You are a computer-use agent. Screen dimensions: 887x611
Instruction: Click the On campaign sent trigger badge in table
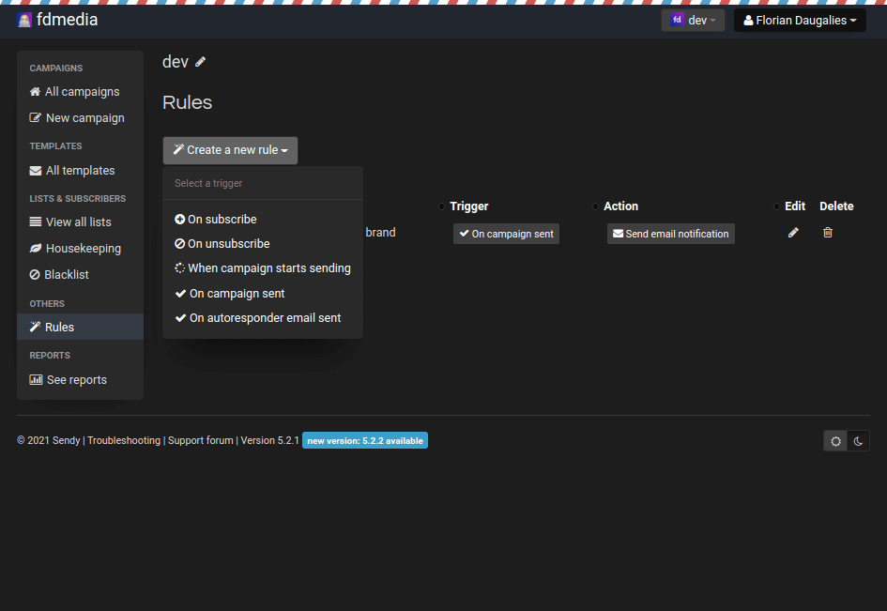(x=506, y=234)
